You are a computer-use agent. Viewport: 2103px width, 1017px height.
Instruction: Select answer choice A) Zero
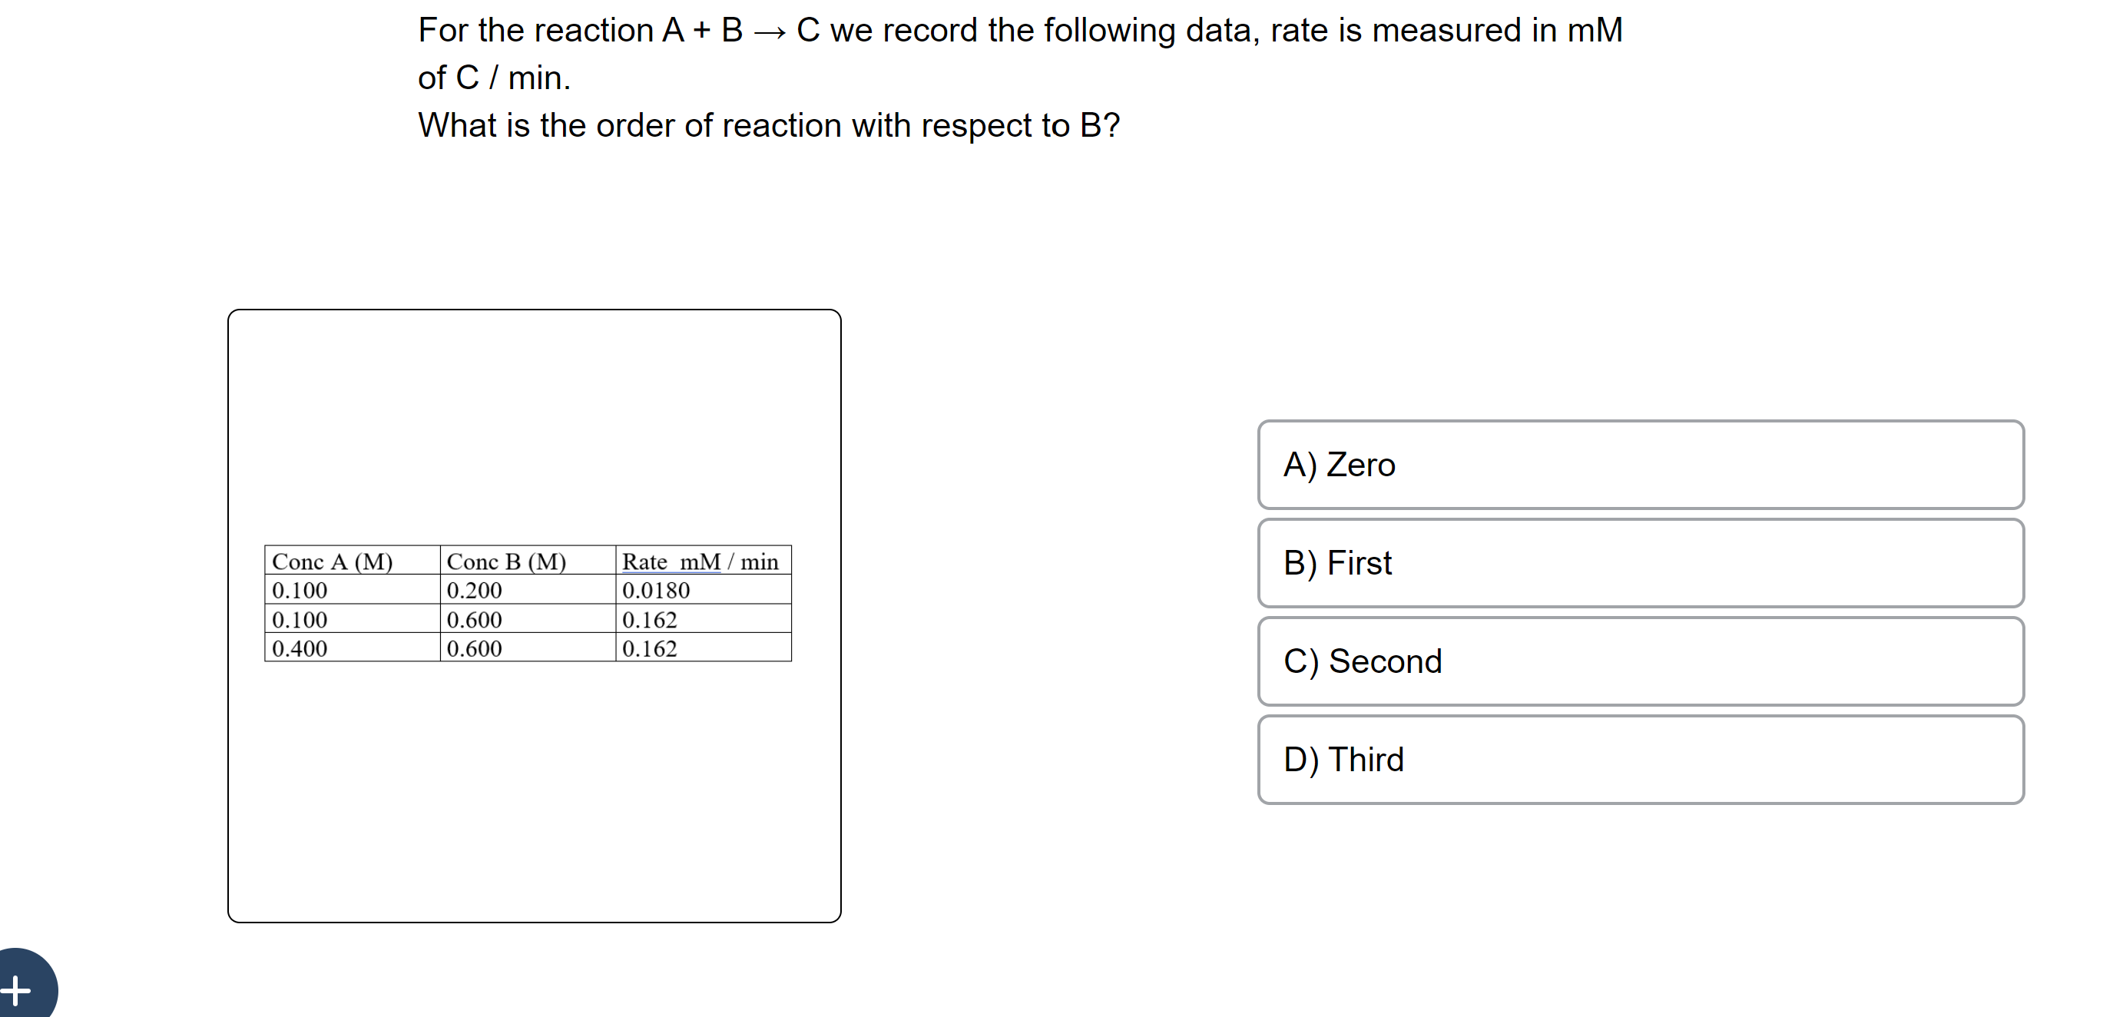coord(1639,465)
